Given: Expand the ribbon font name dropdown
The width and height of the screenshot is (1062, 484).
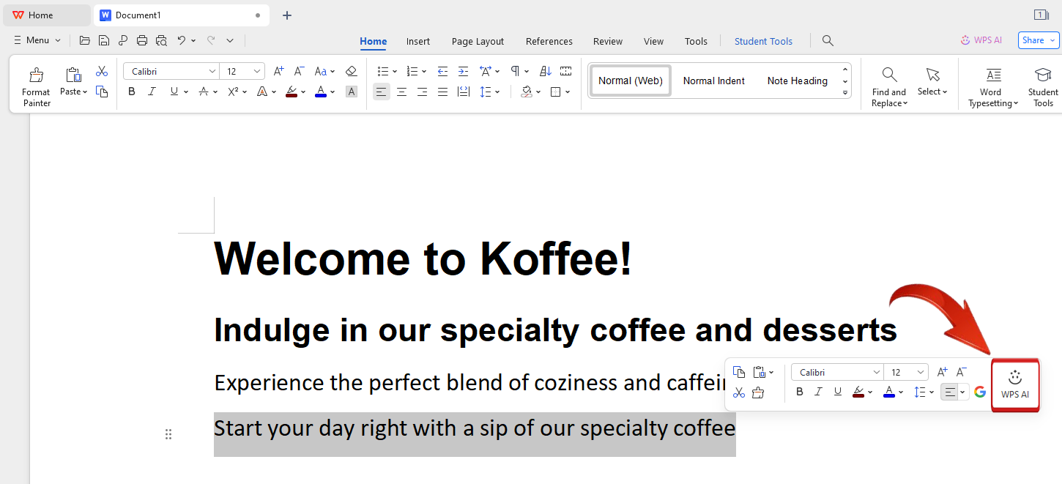Looking at the screenshot, I should coord(212,71).
